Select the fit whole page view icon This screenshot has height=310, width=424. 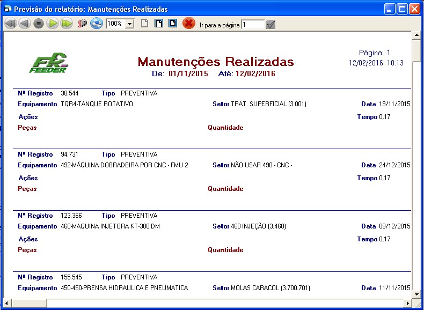(159, 23)
